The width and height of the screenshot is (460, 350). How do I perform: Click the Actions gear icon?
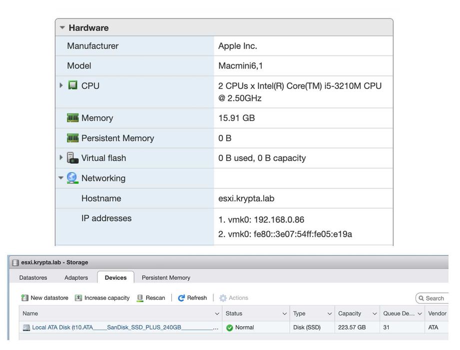tap(223, 298)
